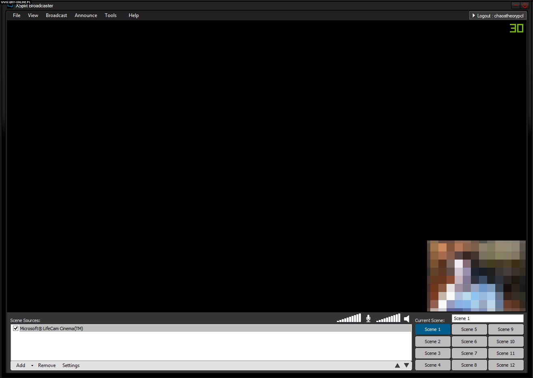
Task: Switch to Scene 2
Action: (432, 341)
